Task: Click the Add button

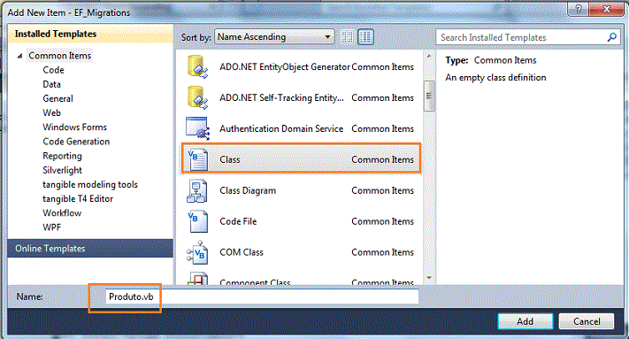Action: tap(525, 321)
